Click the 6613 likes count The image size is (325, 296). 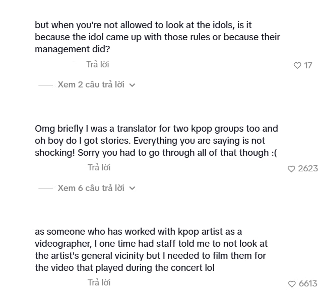tap(308, 284)
